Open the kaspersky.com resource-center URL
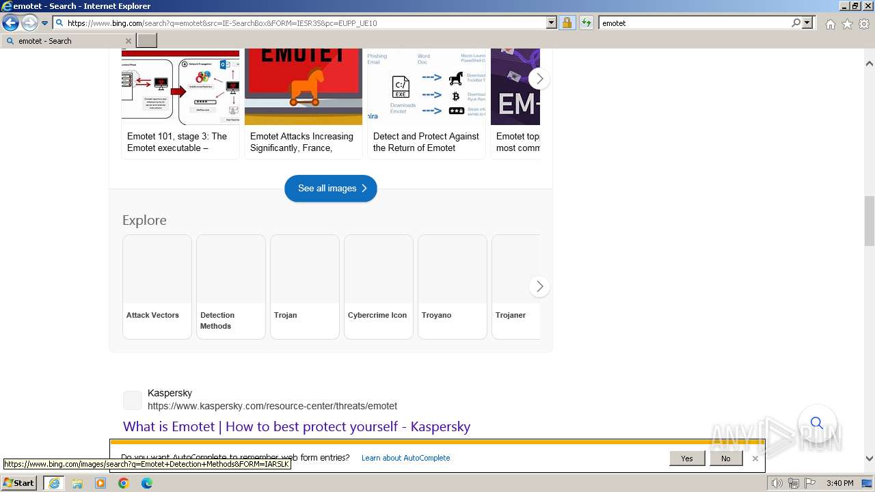 272,406
